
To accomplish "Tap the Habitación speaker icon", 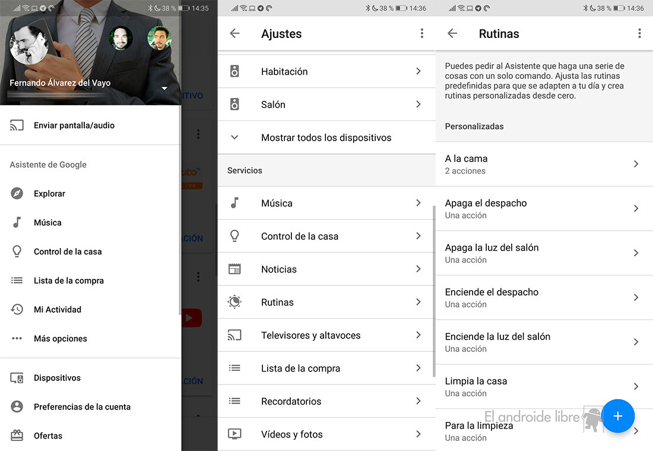I will click(x=235, y=71).
